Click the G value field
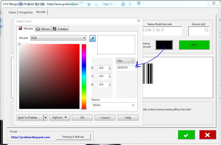Image resolution: width=221 pixels, height=145 pixels. click(103, 76)
